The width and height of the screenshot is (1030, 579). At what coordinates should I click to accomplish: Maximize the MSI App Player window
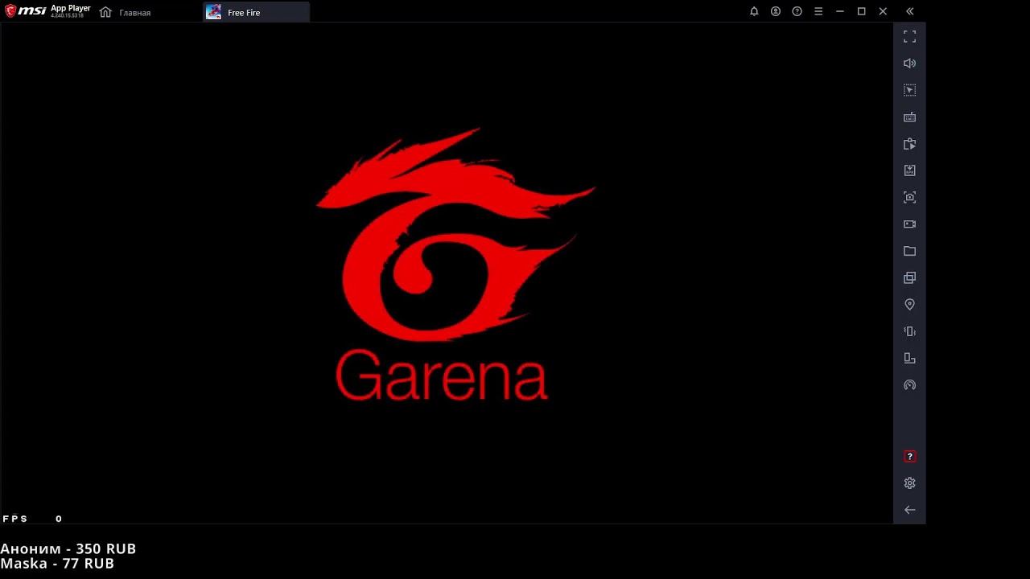[x=861, y=11]
